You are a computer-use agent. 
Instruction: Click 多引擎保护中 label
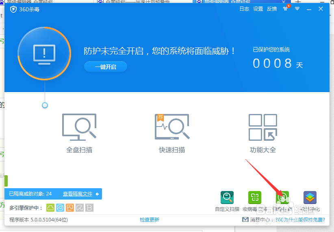click(26, 208)
